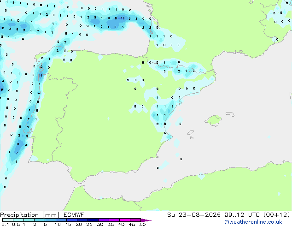
Task: Click the 10–15 mm legend swatch
Action: [61, 220]
